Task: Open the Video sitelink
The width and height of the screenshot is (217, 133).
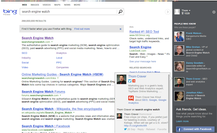Action: click(25, 68)
